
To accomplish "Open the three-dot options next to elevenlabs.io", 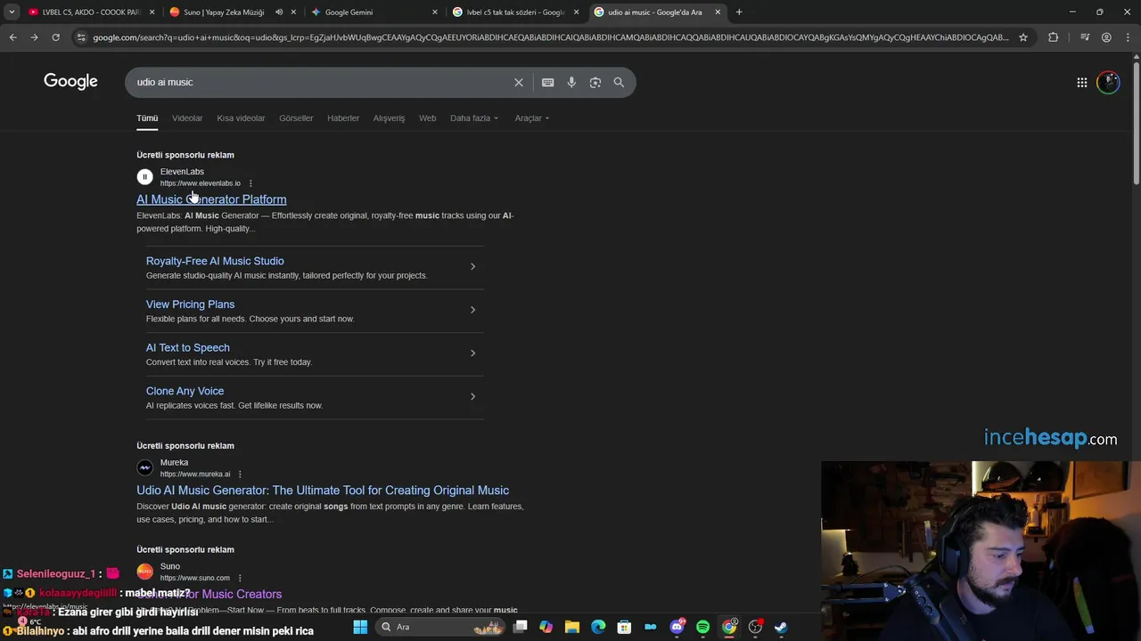I will (250, 183).
